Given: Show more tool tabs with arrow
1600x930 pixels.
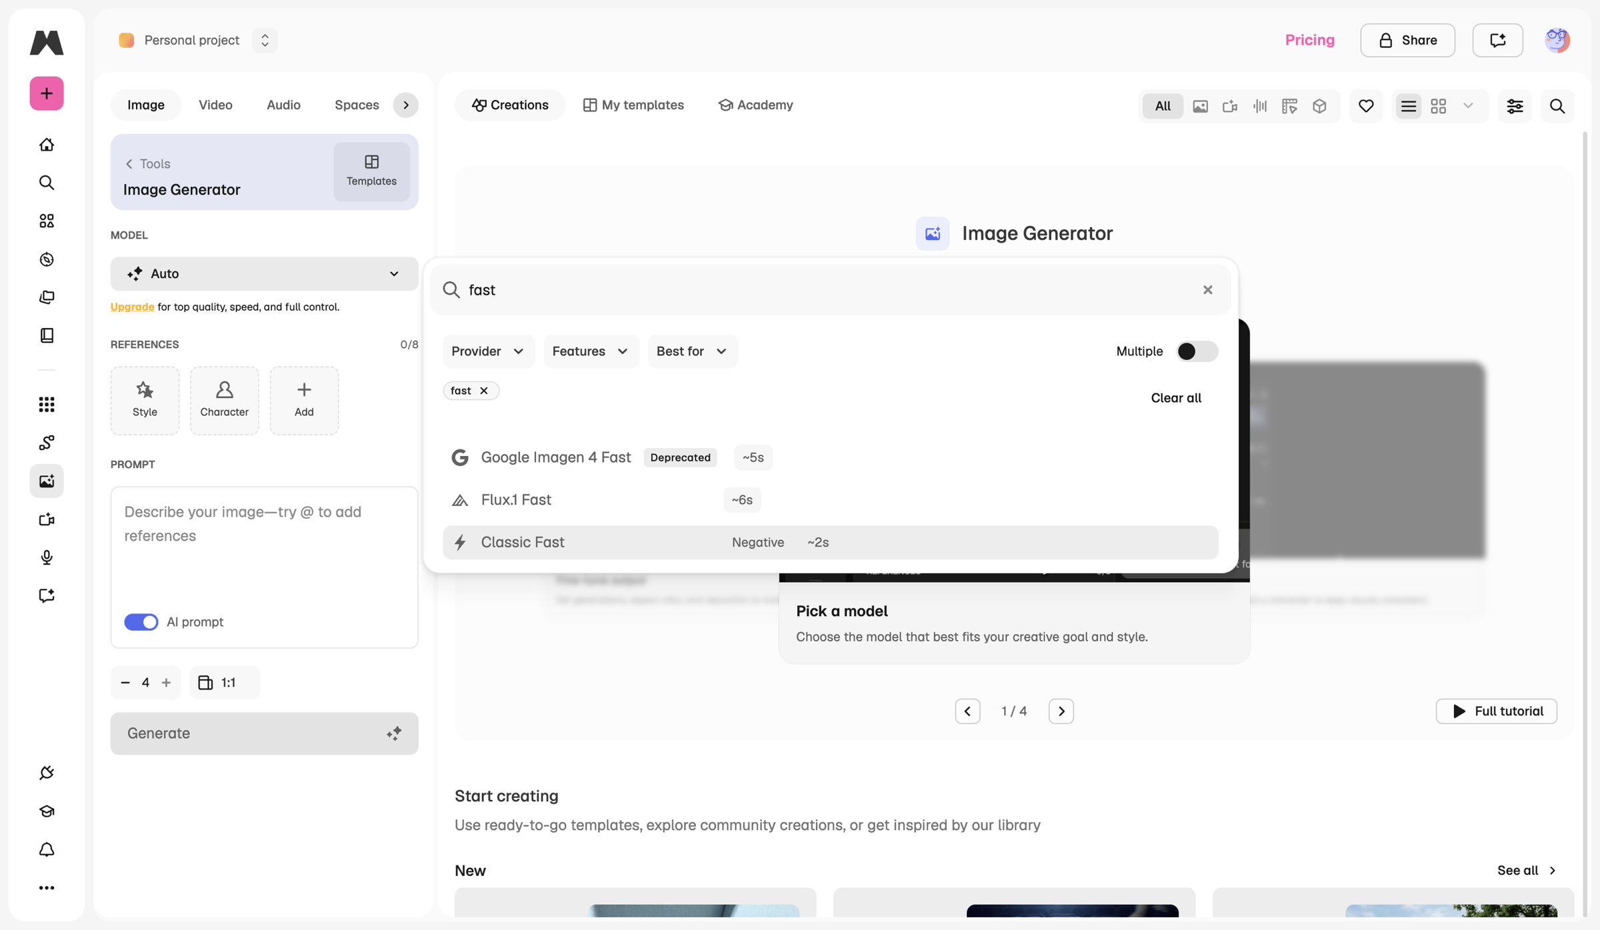Looking at the screenshot, I should point(405,105).
